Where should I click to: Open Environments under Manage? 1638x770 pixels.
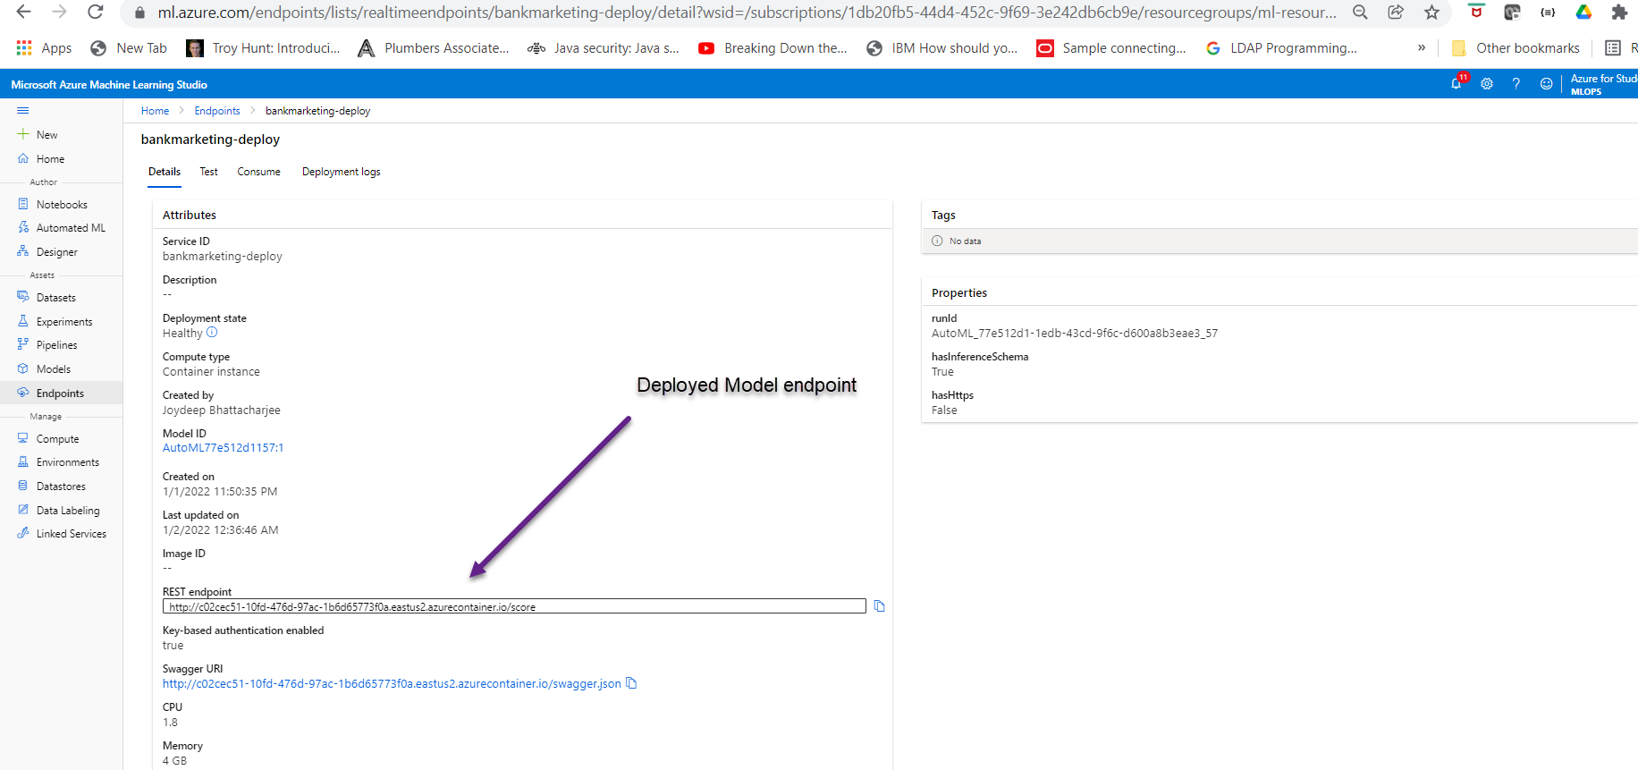pyautogui.click(x=67, y=461)
